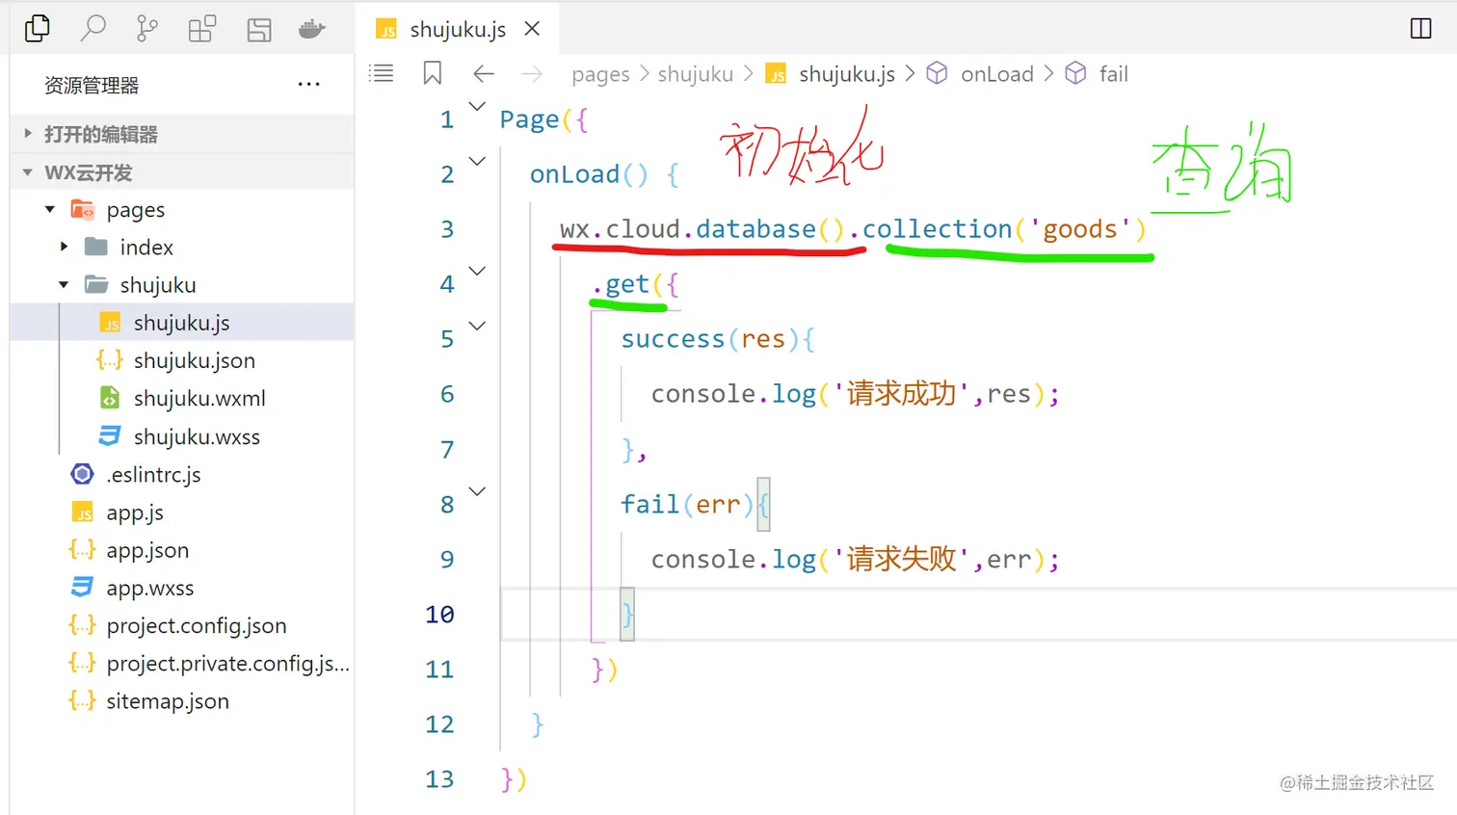Expand the index folder

coord(182,248)
